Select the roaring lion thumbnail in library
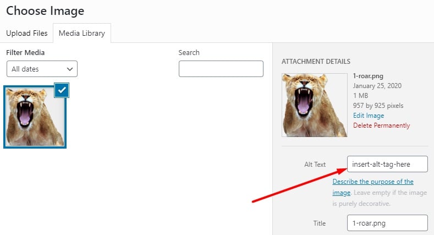The image size is (434, 235). click(35, 117)
